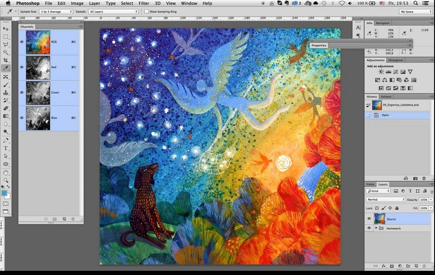
Task: Hide the Source layer
Action: [369, 219]
